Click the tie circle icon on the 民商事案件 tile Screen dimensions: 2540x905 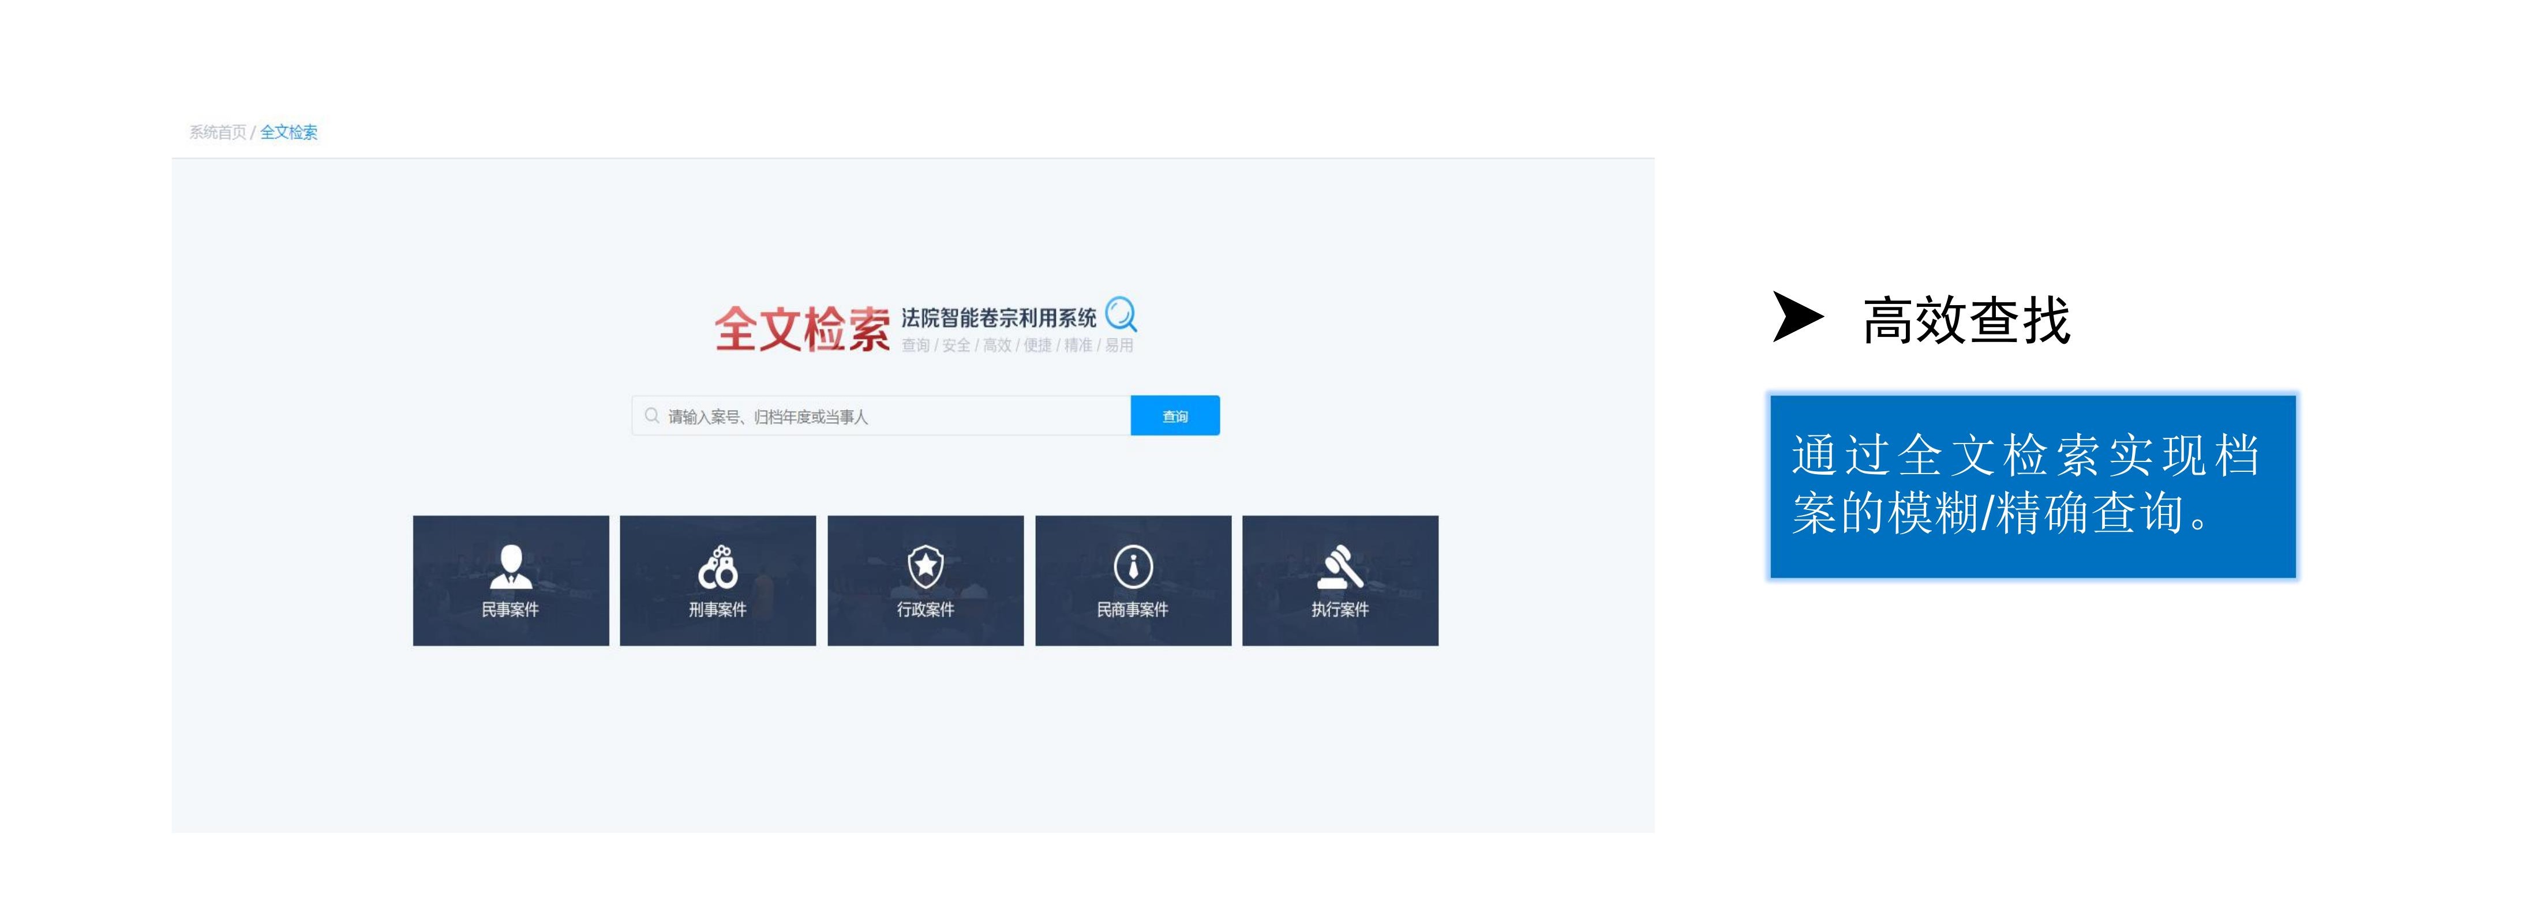pyautogui.click(x=1133, y=567)
